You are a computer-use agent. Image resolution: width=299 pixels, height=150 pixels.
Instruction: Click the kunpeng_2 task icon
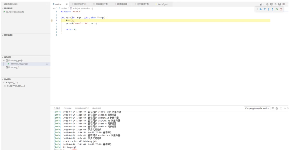pos(7,67)
